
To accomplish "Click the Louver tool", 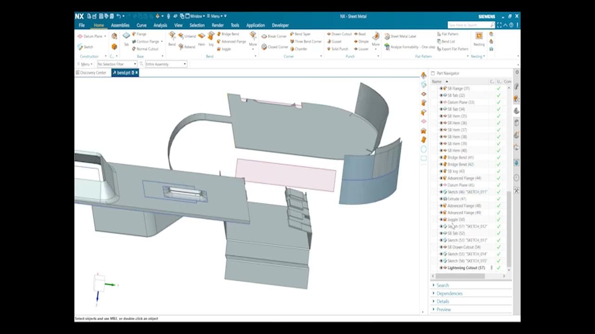I will [x=361, y=49].
